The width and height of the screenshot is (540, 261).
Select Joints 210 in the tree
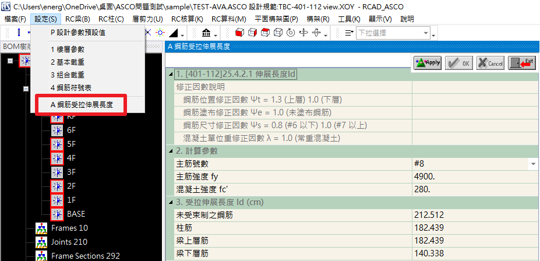pyautogui.click(x=69, y=242)
